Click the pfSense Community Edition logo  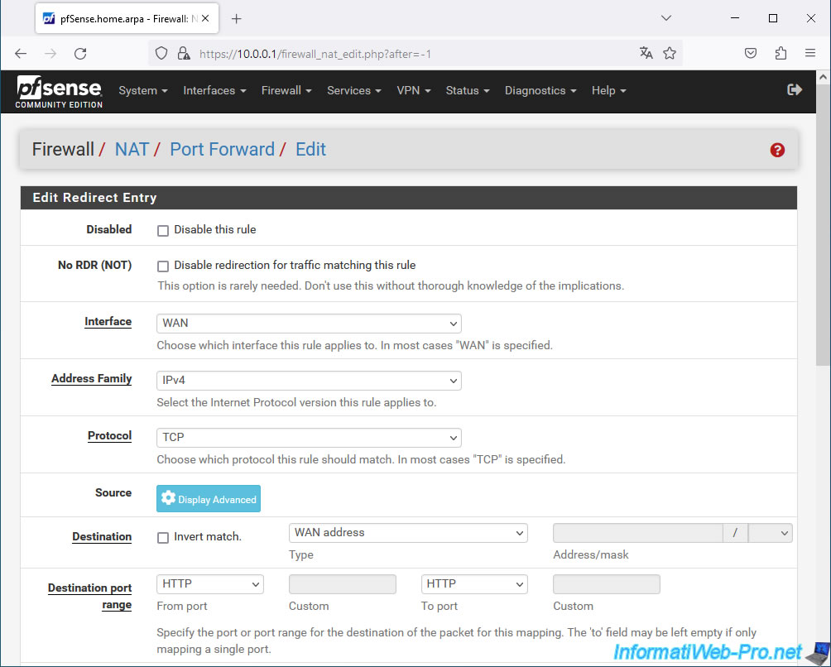(x=59, y=92)
